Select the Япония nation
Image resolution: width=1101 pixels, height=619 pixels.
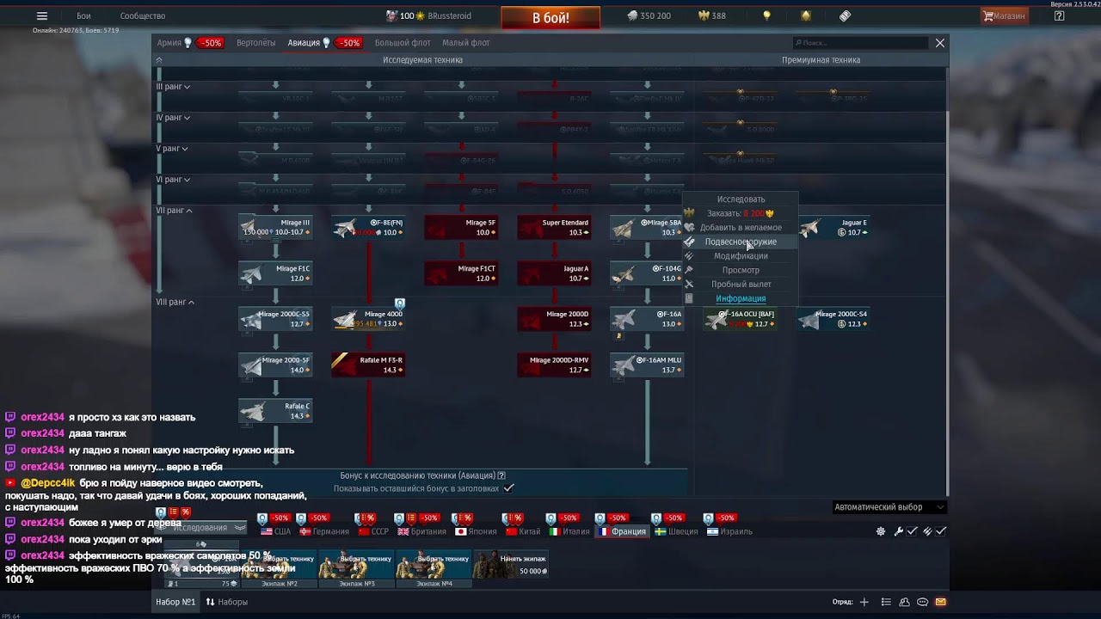pyautogui.click(x=477, y=531)
